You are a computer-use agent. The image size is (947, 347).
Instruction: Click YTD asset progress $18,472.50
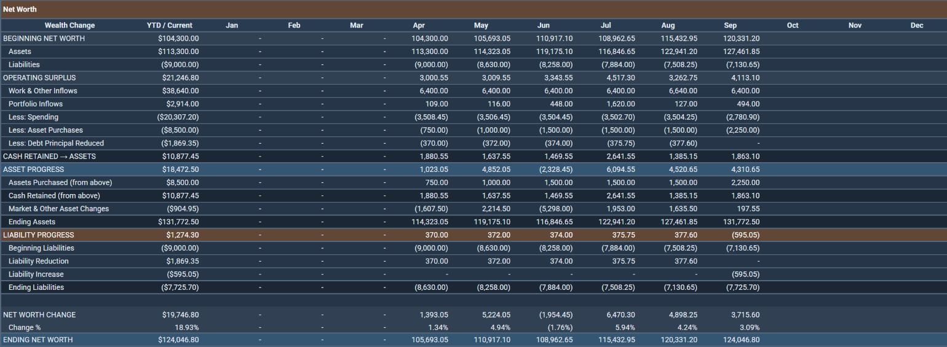[180, 169]
